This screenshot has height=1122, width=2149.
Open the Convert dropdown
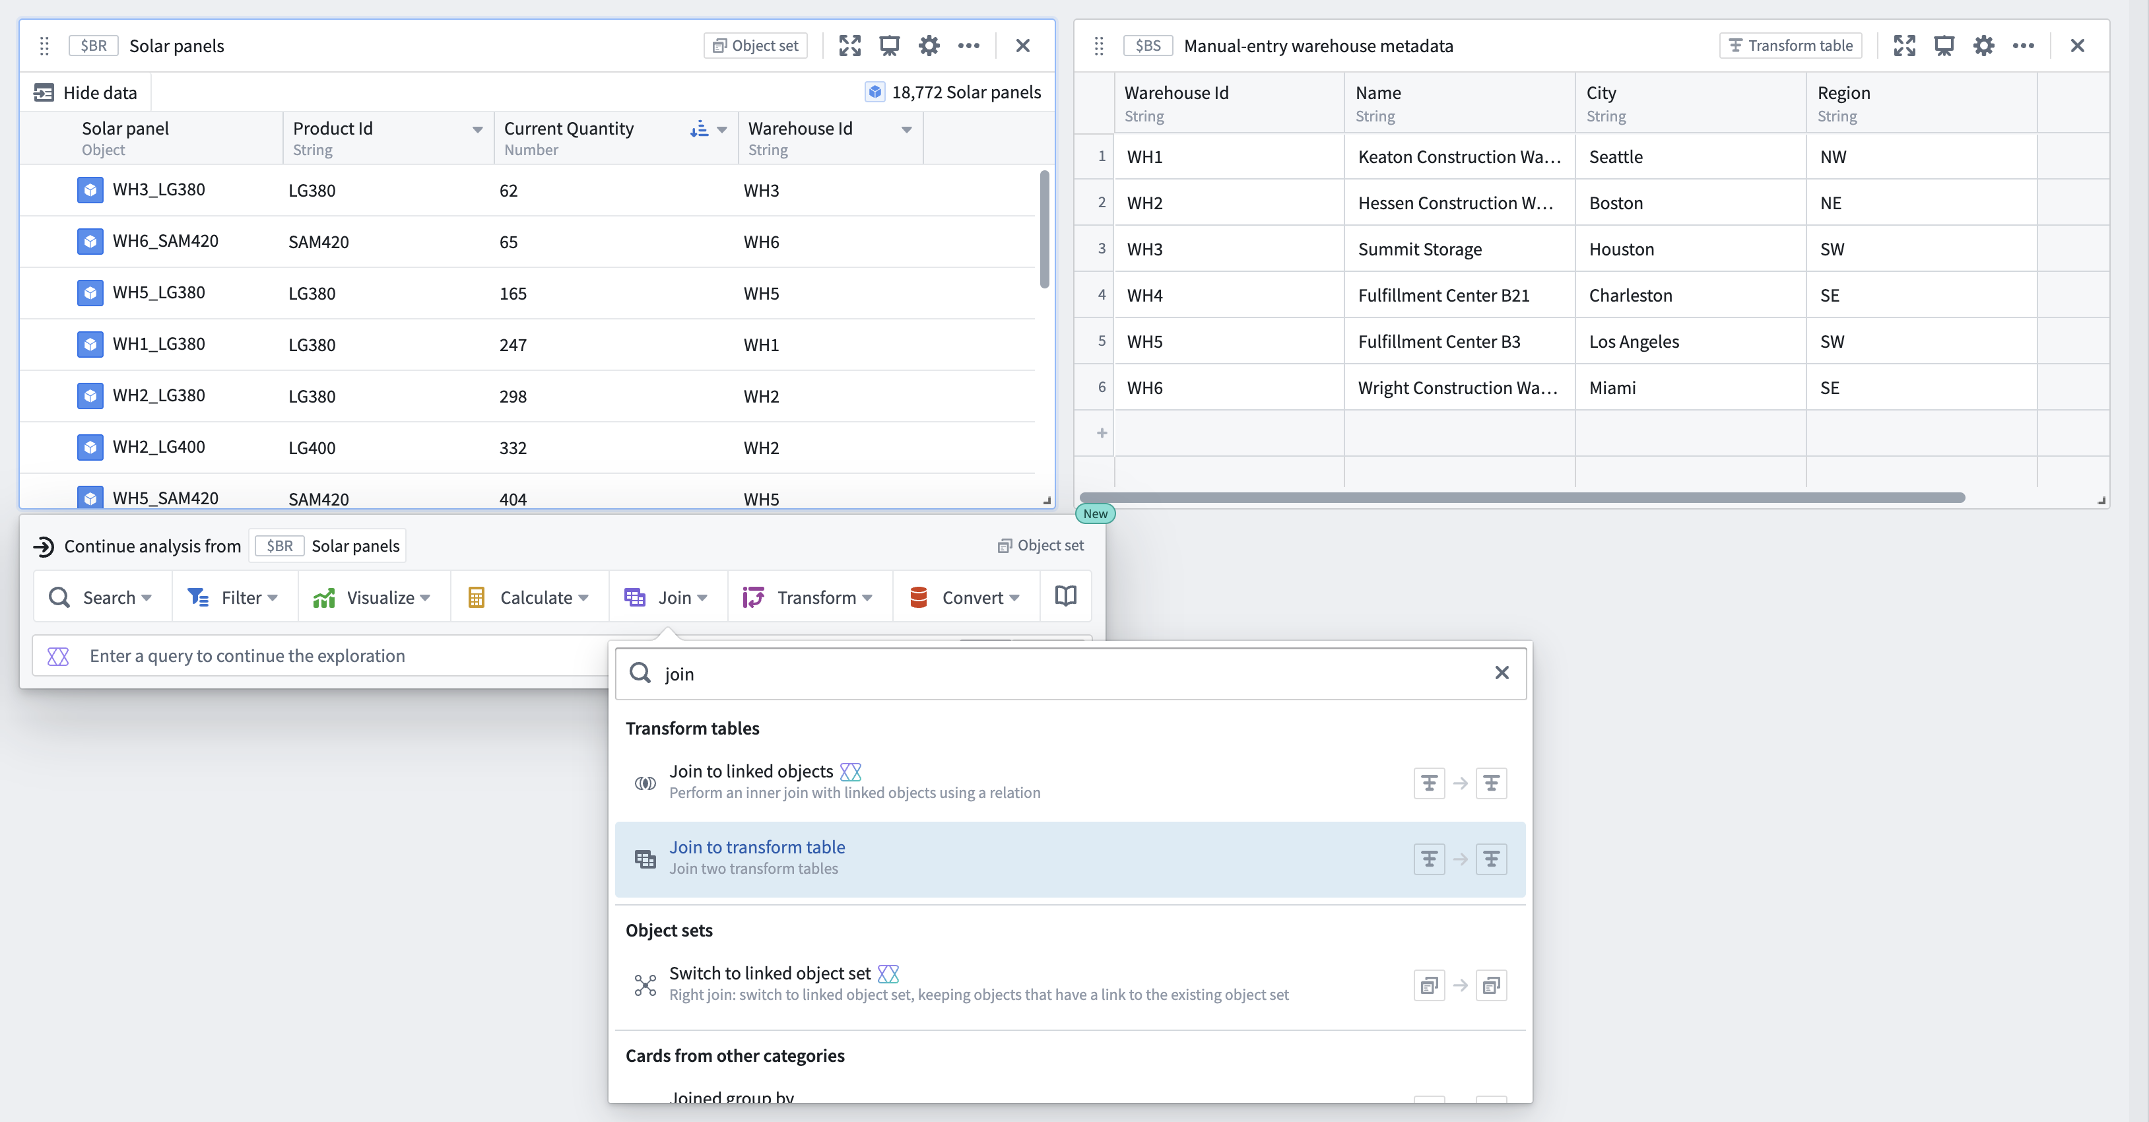click(x=966, y=597)
